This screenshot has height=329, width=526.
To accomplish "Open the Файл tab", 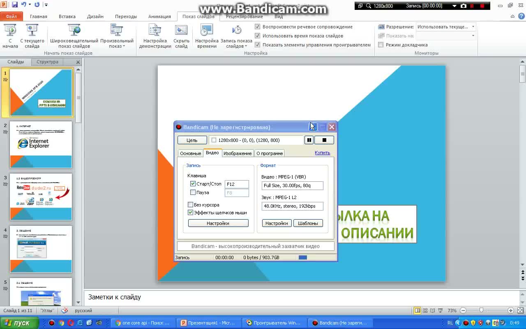I will click(x=12, y=16).
